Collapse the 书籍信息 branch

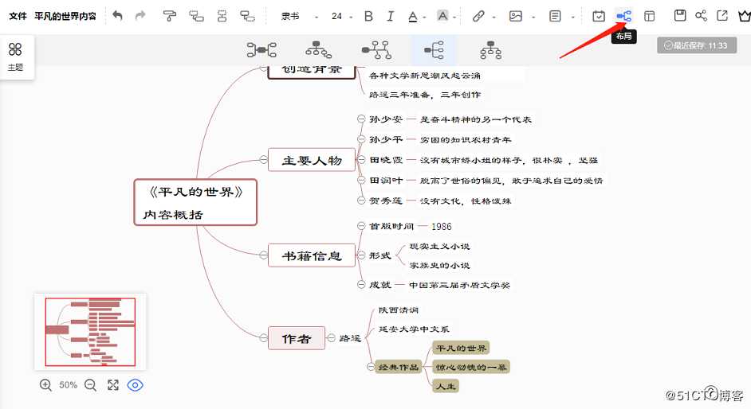(263, 255)
